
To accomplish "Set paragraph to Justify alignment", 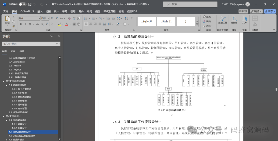I will coord(100,24).
